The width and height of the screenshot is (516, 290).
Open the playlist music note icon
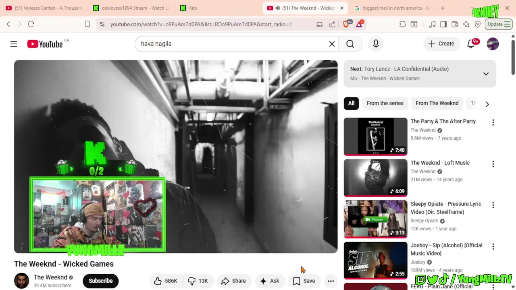click(432, 24)
